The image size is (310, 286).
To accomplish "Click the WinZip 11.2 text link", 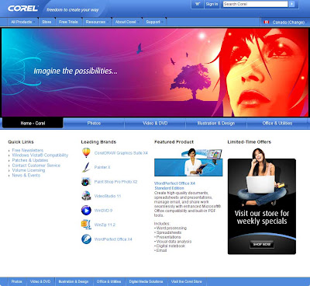I will (105, 225).
